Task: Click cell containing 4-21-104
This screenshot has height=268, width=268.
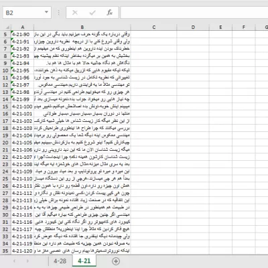Action: click(x=22, y=135)
